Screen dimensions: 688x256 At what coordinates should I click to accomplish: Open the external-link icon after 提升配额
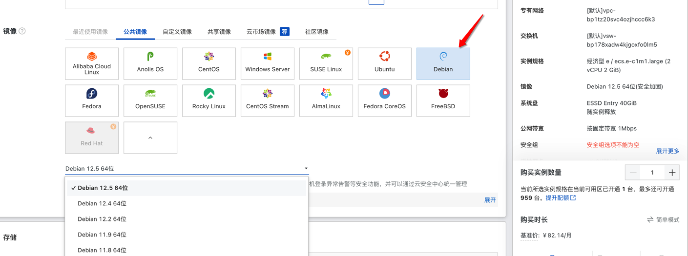click(x=573, y=197)
